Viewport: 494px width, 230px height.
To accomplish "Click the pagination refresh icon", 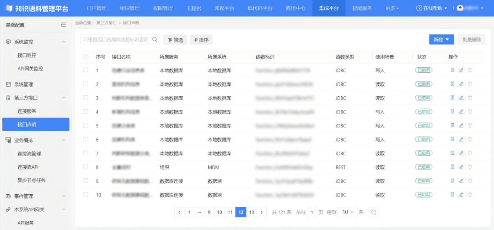I will (x=374, y=212).
